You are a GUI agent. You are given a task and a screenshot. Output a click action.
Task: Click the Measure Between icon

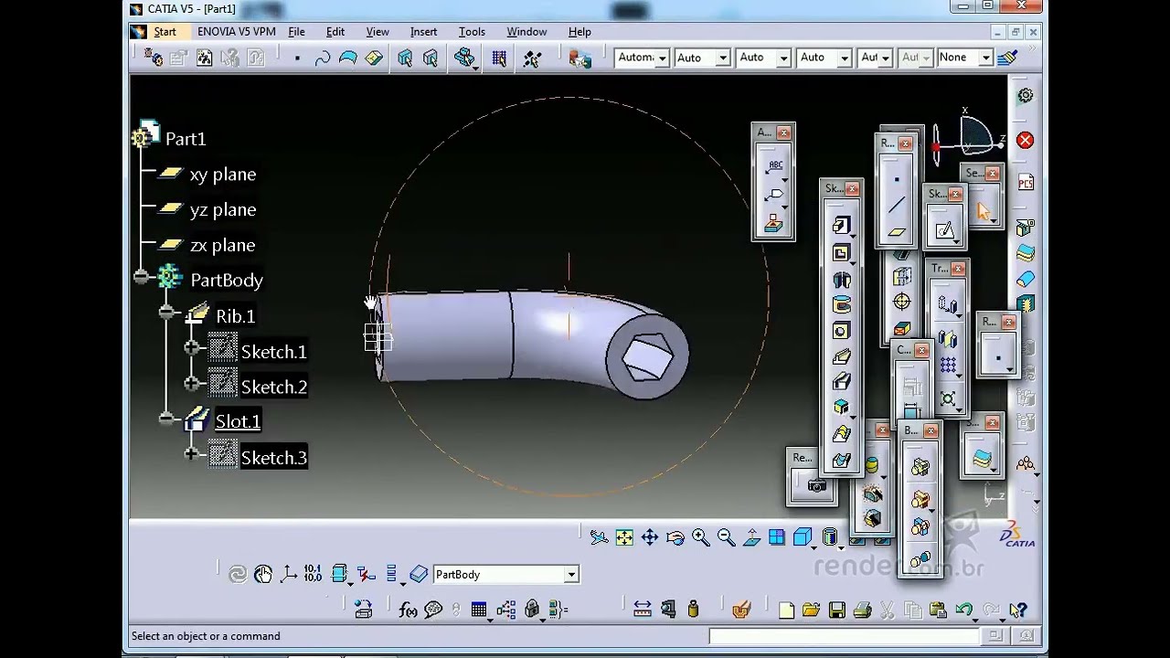pyautogui.click(x=643, y=610)
